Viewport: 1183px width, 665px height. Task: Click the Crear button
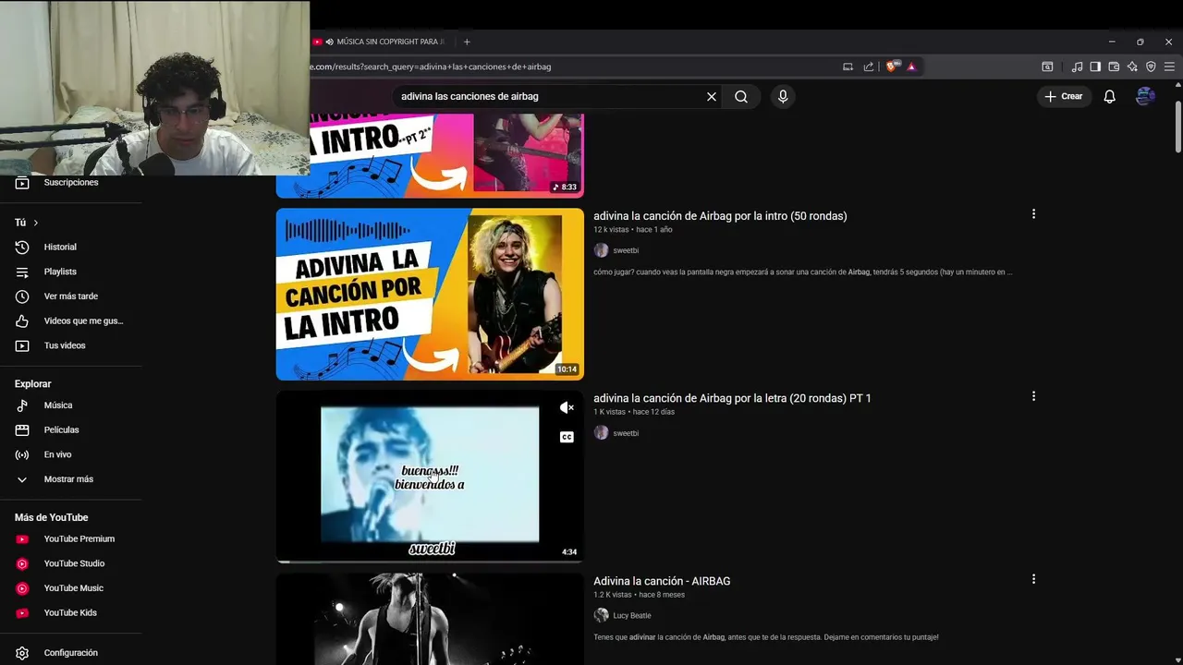pyautogui.click(x=1063, y=96)
